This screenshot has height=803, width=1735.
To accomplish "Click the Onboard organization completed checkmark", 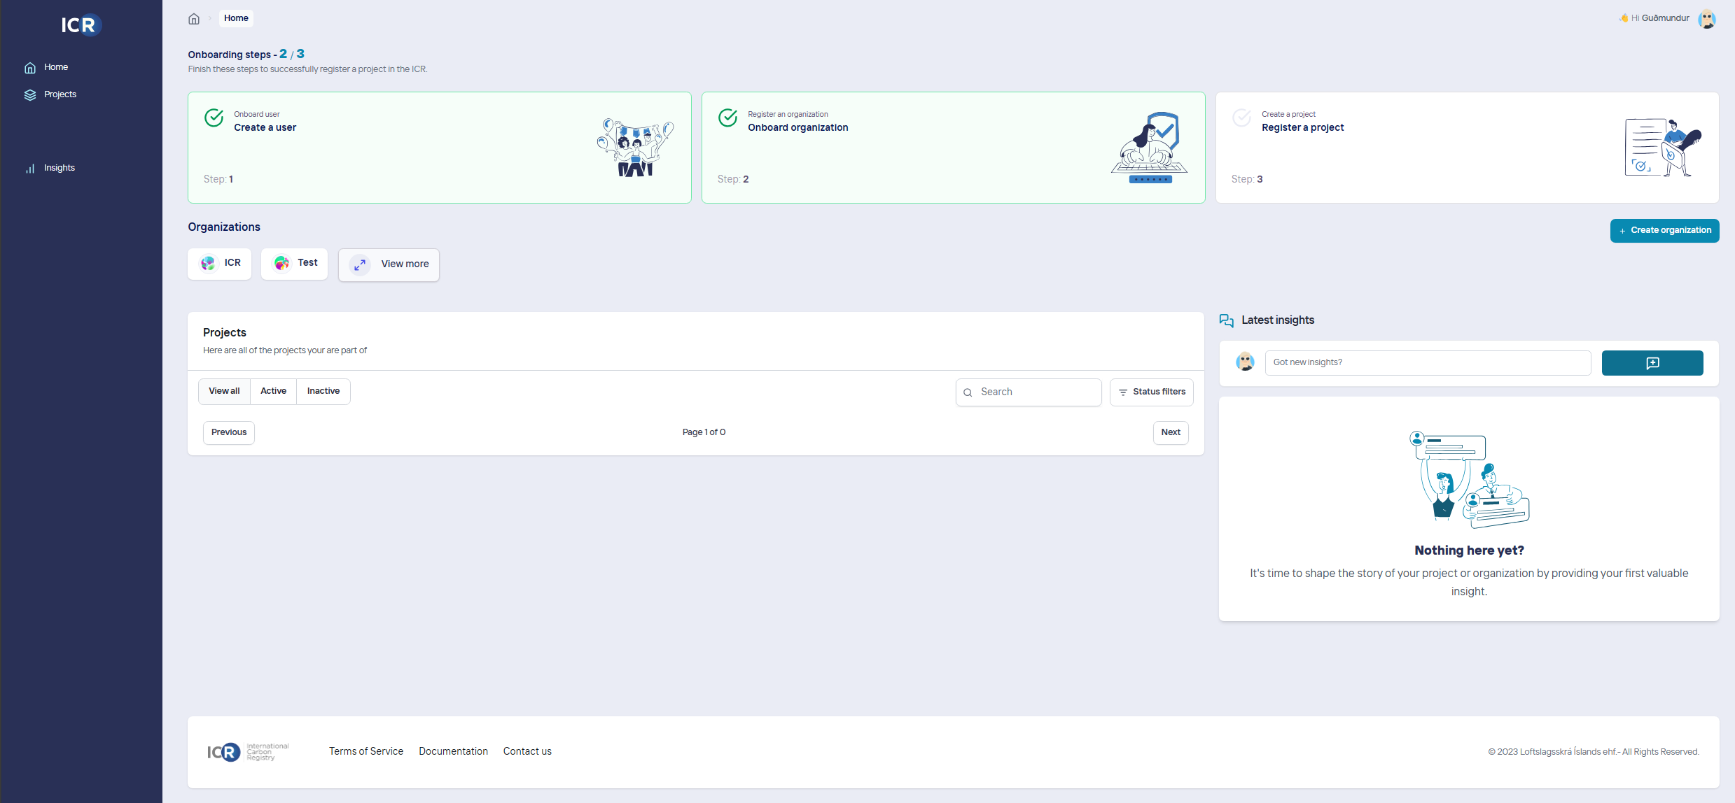I will [727, 118].
